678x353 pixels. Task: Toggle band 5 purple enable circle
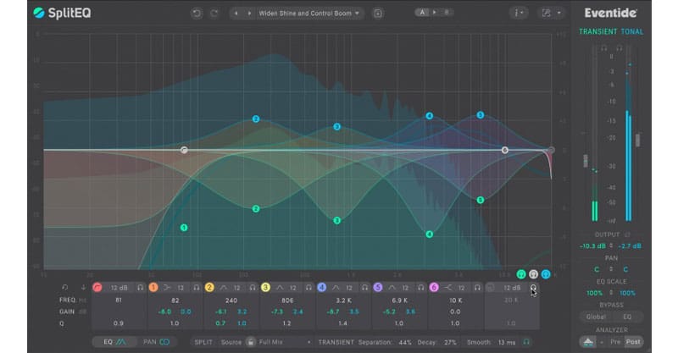tap(378, 287)
